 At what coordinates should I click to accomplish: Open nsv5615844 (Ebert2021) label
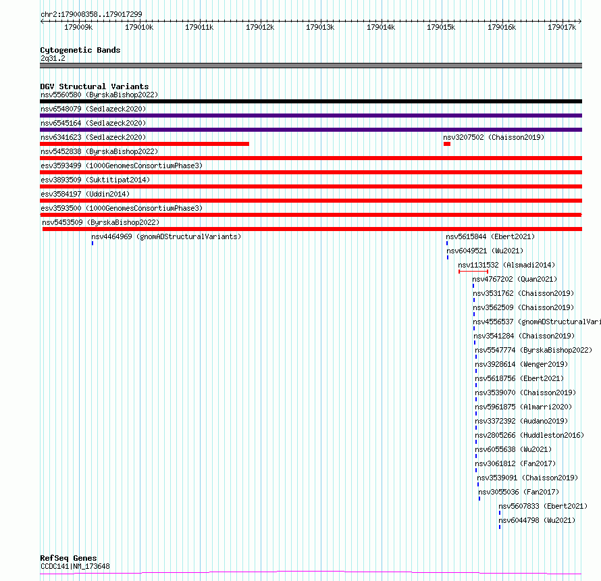click(490, 236)
